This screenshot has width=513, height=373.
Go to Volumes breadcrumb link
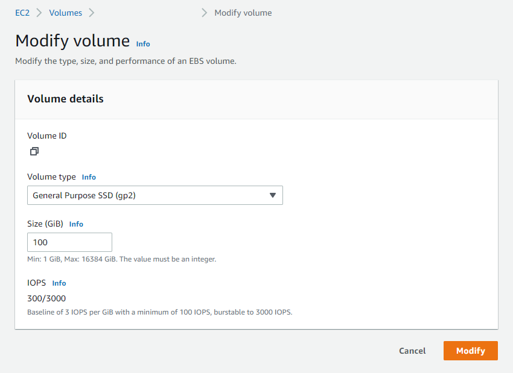[65, 13]
